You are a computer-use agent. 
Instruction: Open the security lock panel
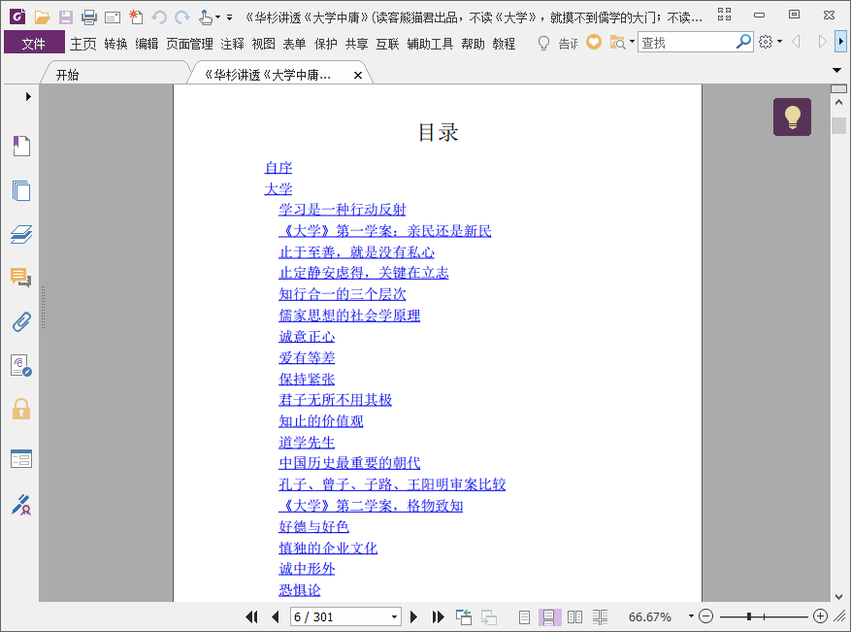click(x=21, y=409)
